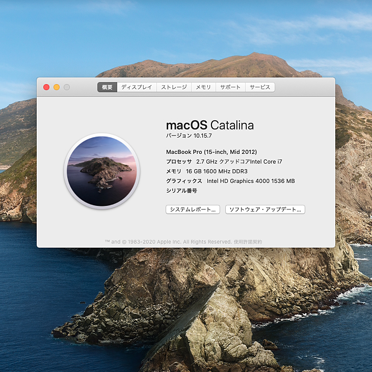
Task: Open the サービス tab
Action: pyautogui.click(x=260, y=87)
